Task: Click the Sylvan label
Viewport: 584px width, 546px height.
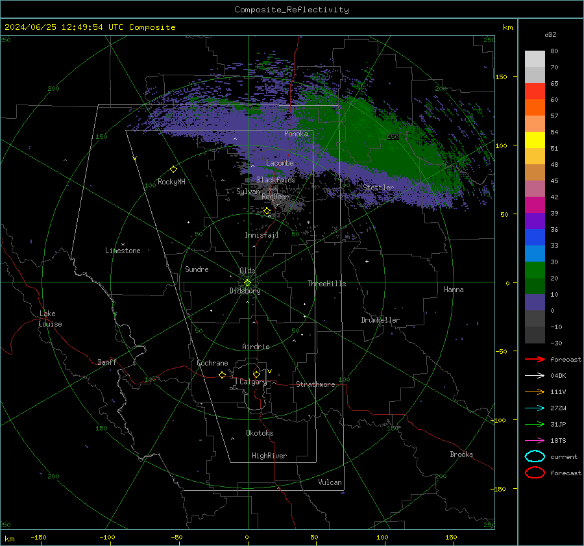Action: pos(248,192)
